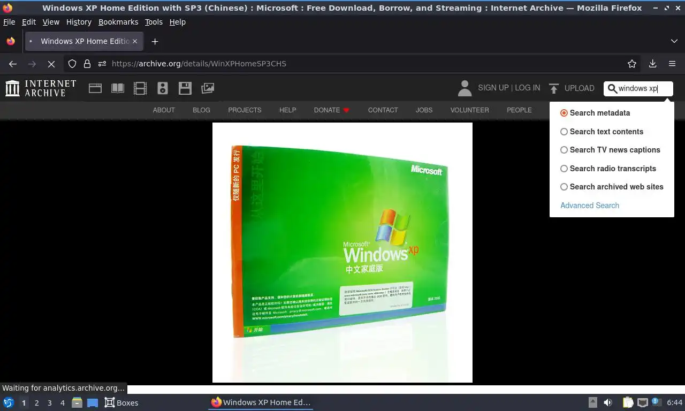Select the Search metadata radio button

point(564,113)
